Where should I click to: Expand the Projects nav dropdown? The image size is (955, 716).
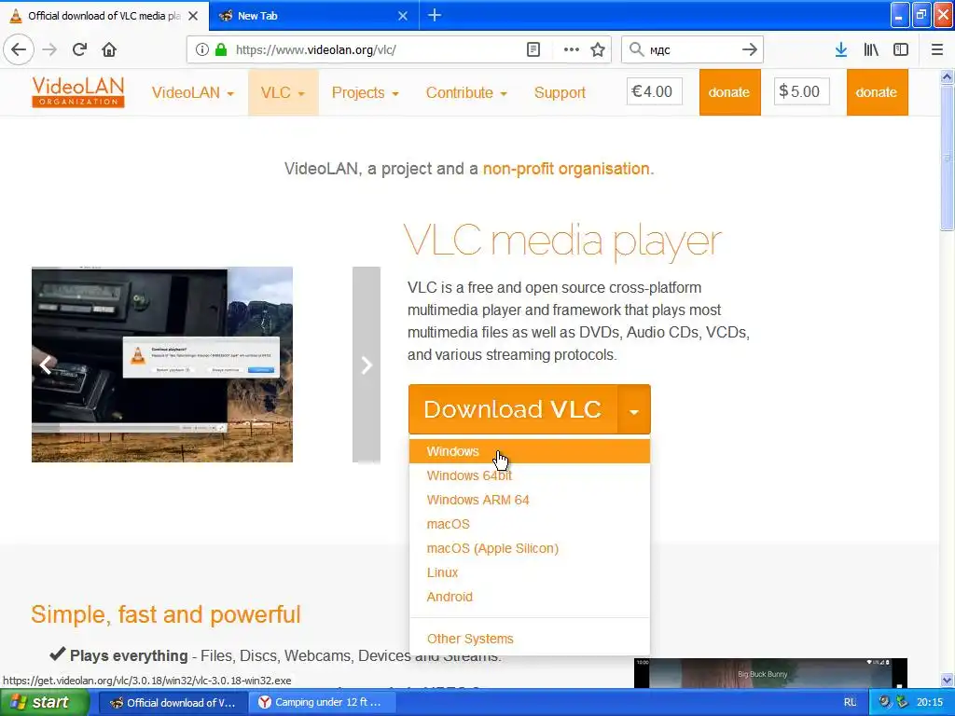[x=365, y=92]
